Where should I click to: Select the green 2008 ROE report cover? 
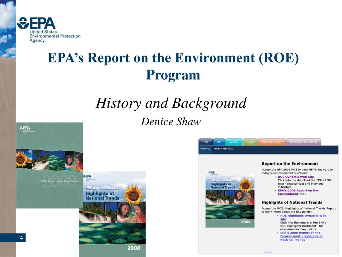tap(49, 165)
